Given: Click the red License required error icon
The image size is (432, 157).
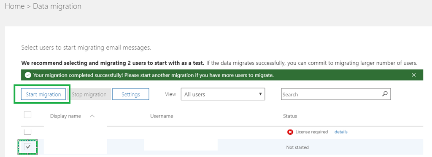Looking at the screenshot, I should point(290,132).
